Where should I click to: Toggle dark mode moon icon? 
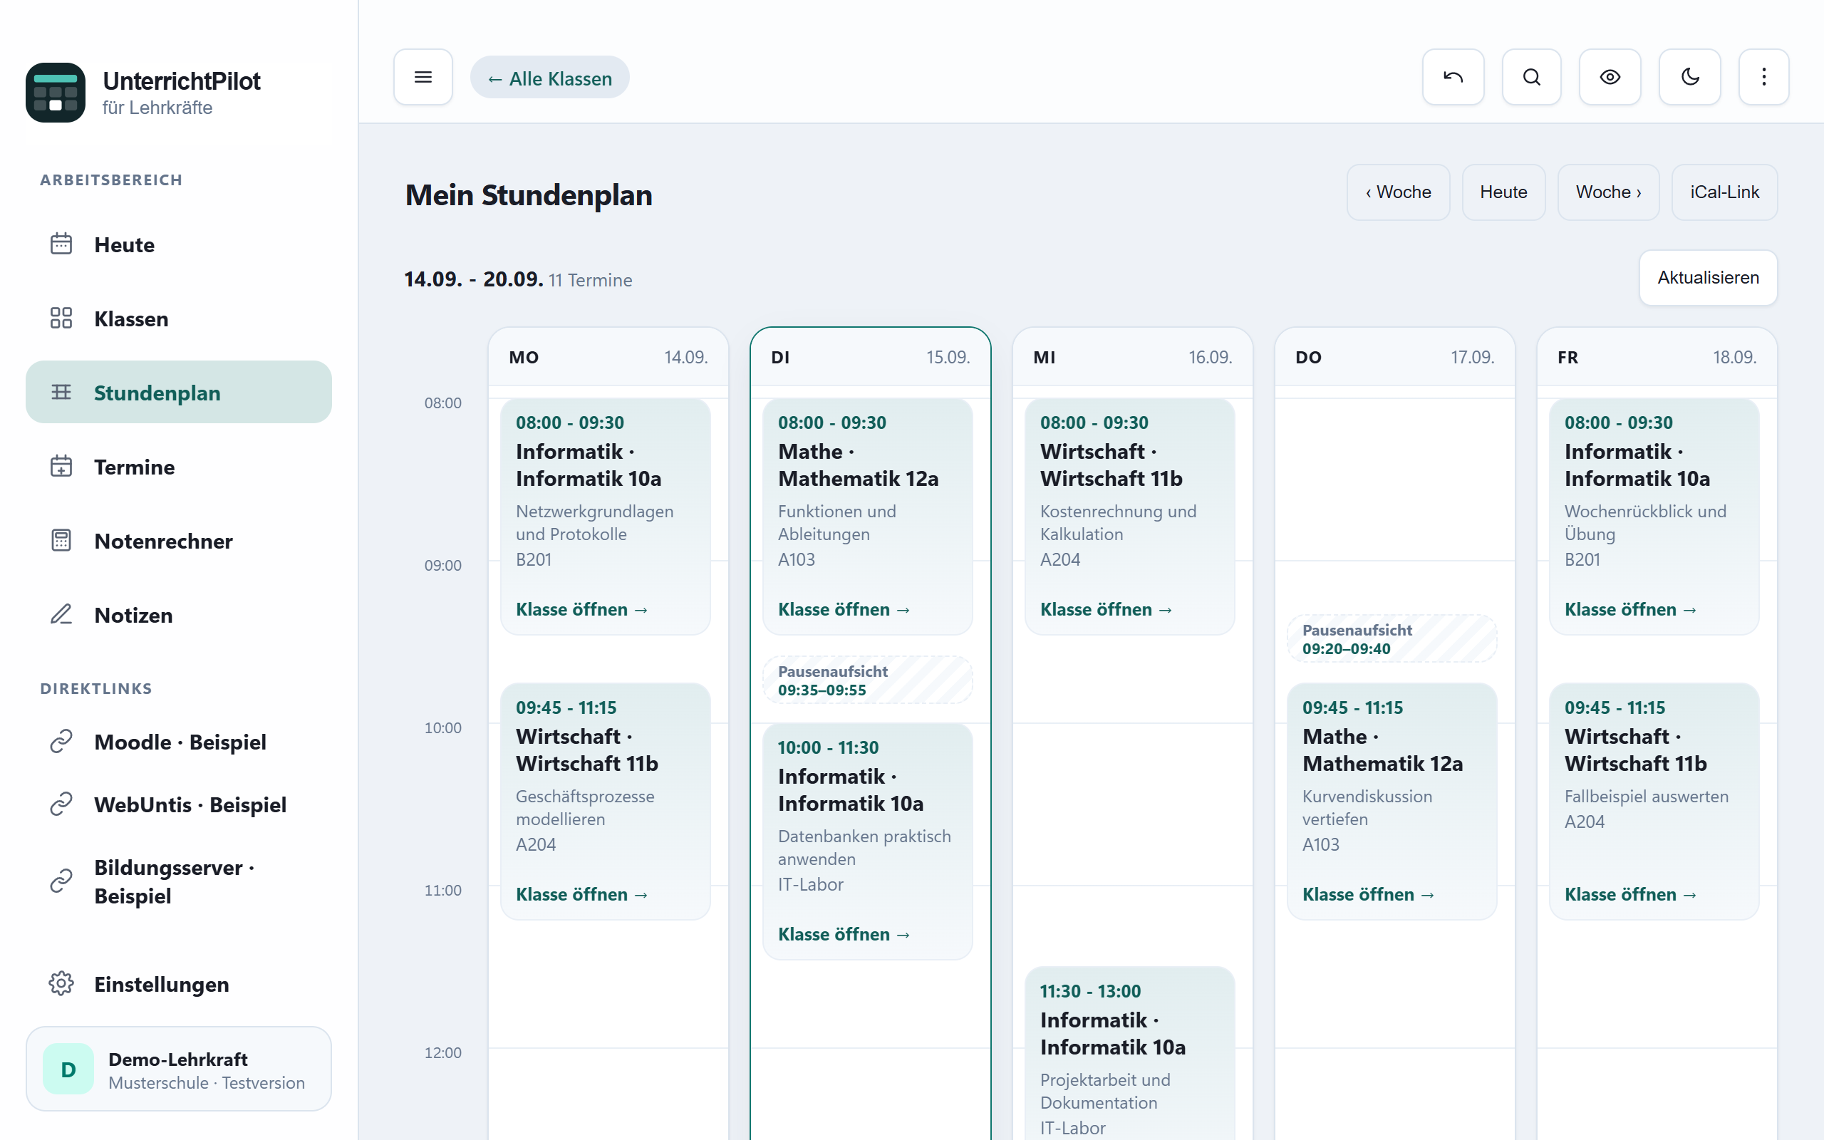(x=1689, y=77)
